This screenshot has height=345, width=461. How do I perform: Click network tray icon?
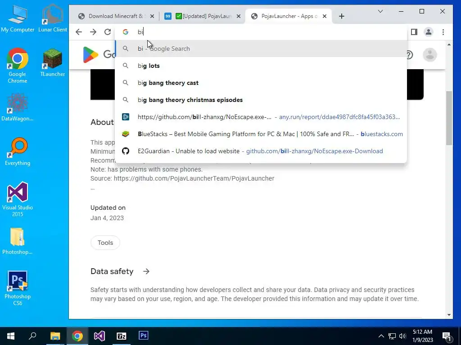[x=392, y=336]
